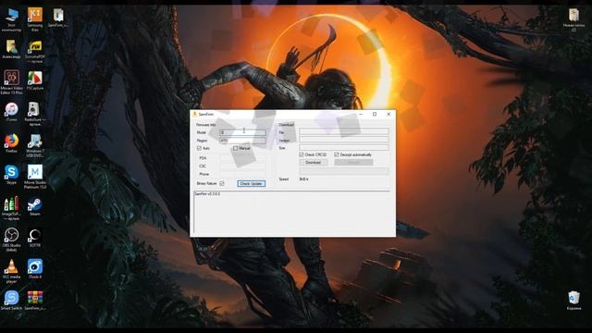Viewport: 592px width, 333px height.
Task: Click the CSC text field
Action: click(x=242, y=166)
